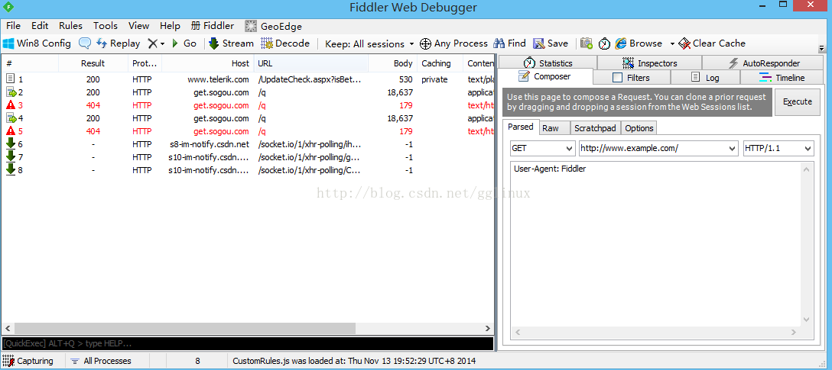Viewport: 832px width, 370px height.
Task: Click the Composer tab
Action: [x=545, y=77]
